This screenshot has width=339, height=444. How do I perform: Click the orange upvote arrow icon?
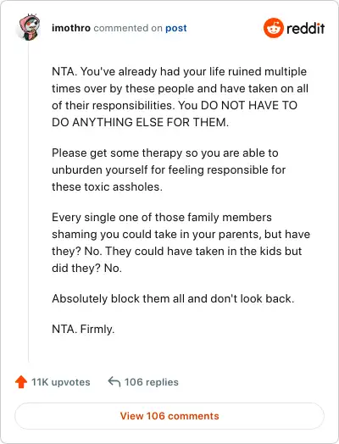point(21,382)
